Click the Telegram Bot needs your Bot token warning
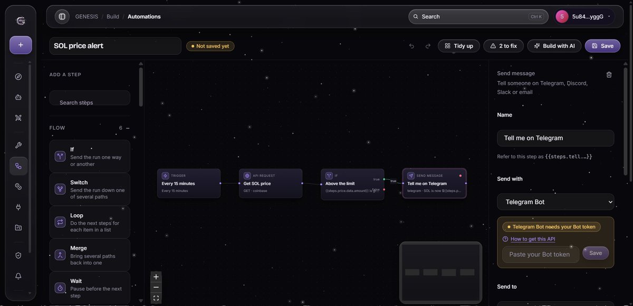633x306 pixels. coord(551,227)
